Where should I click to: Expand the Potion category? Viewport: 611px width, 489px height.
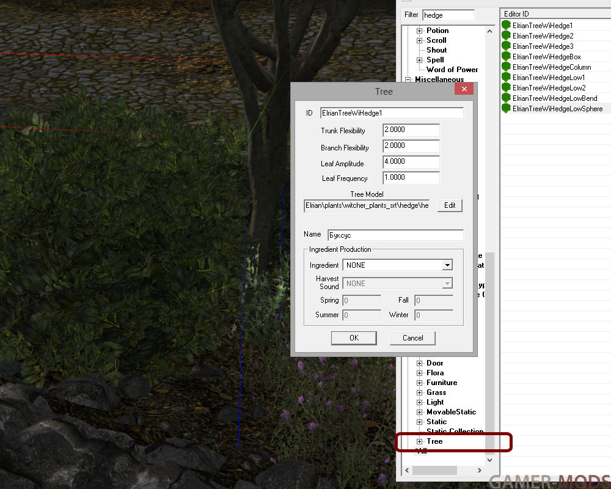coord(419,31)
